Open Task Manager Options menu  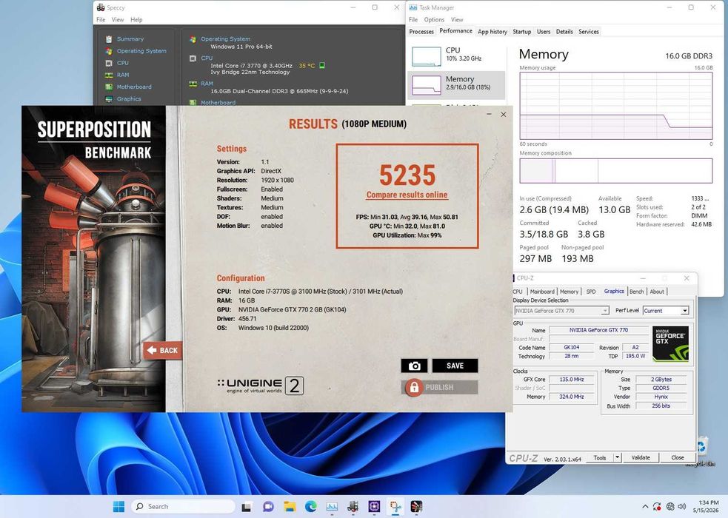(434, 19)
